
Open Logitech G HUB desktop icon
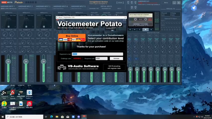coord(4,94)
